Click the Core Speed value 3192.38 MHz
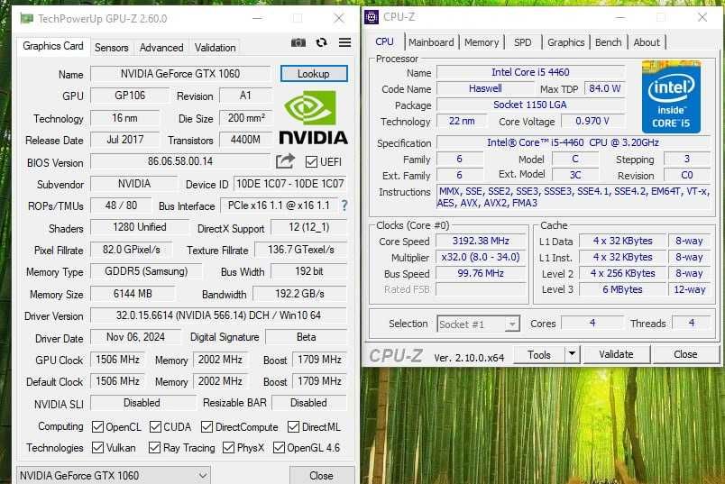 (x=481, y=241)
